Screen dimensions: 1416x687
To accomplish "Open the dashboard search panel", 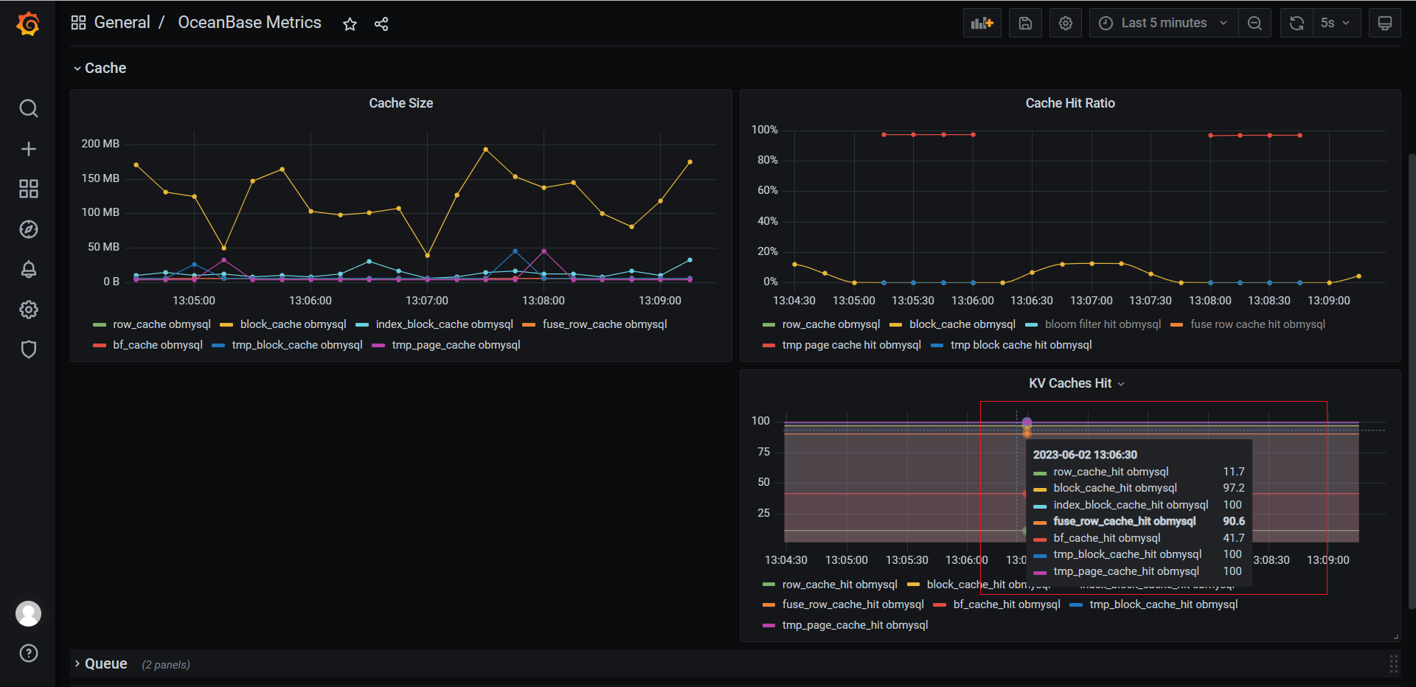I will 28,108.
